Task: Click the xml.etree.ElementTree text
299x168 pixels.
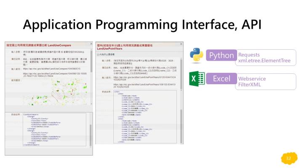Action: 264,61
